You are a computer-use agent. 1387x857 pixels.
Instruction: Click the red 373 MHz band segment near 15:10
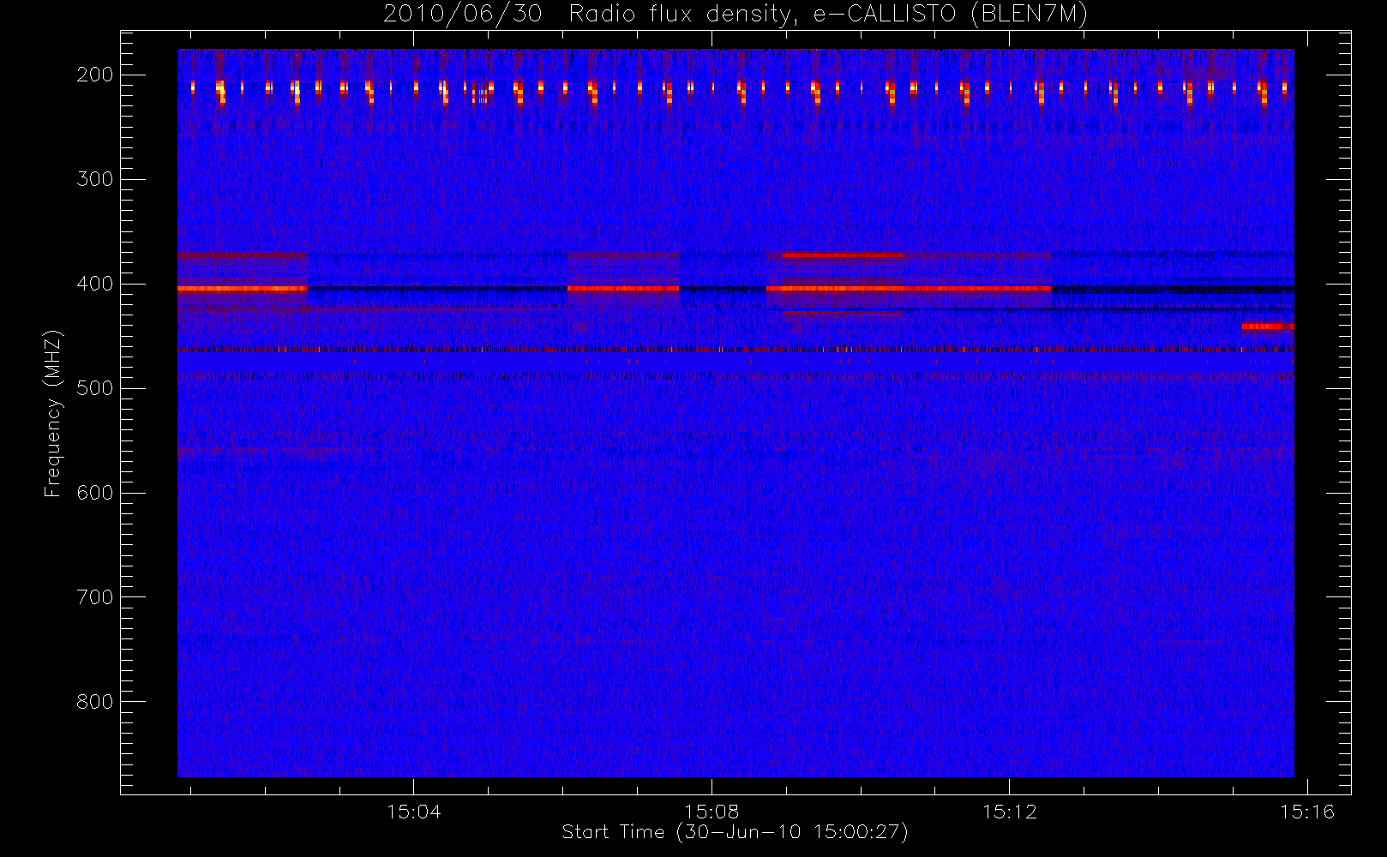(843, 255)
